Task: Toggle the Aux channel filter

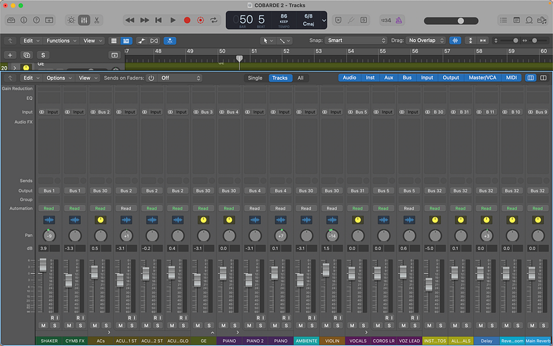Action: (388, 78)
